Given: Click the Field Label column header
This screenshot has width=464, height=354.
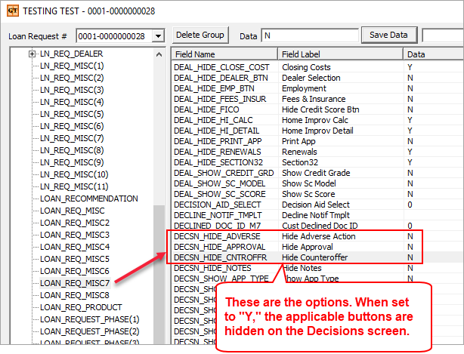Looking at the screenshot, I should (x=339, y=54).
